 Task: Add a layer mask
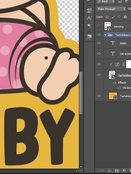pyautogui.click(x=117, y=170)
